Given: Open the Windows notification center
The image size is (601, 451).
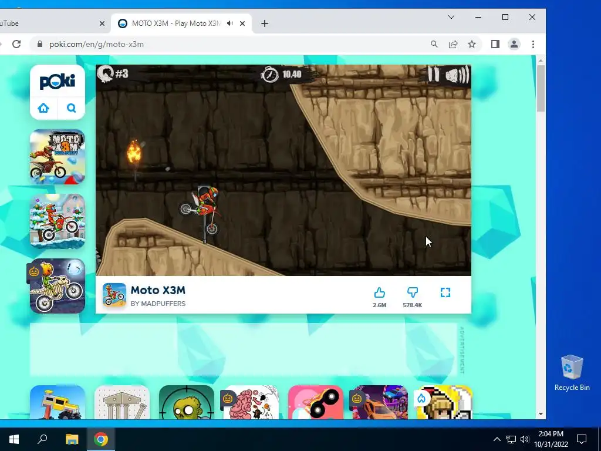Looking at the screenshot, I should [582, 439].
